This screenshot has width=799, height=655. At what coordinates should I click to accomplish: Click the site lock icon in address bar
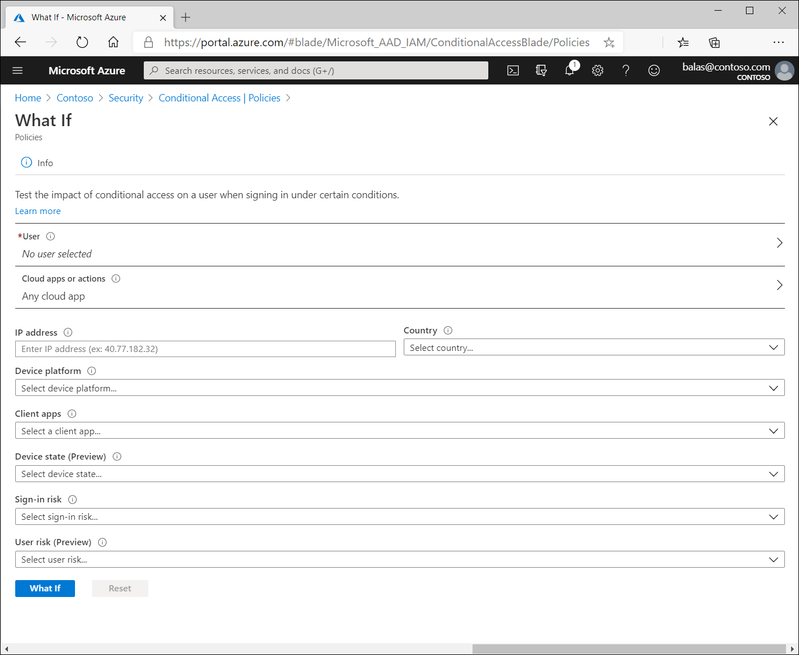click(x=149, y=42)
